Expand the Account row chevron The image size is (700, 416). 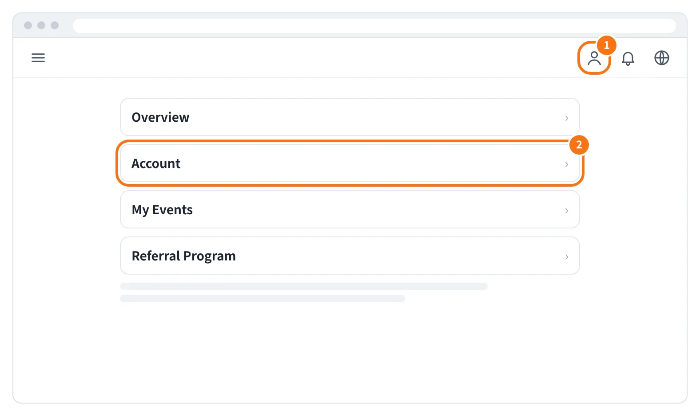566,164
